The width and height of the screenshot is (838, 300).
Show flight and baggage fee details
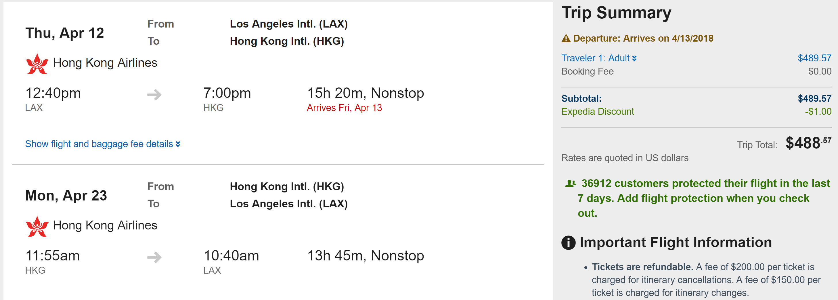[x=99, y=144]
